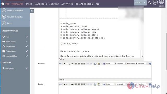167x94 pixels.
Task: Justify text in Header editor toolbar
Action: 85,64
